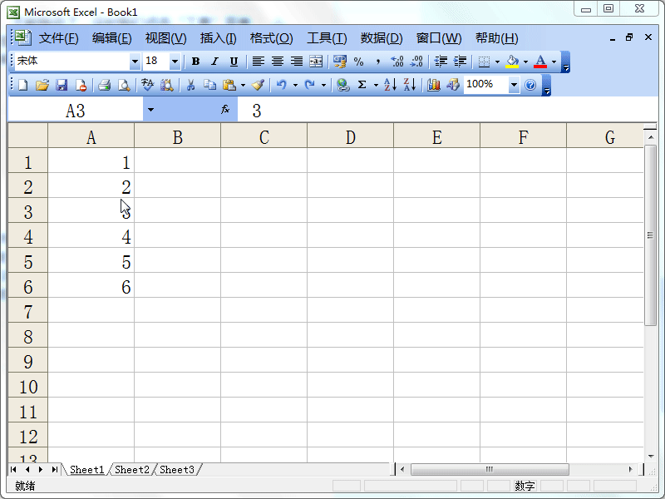The height and width of the screenshot is (499, 665).
Task: Open font color dropdown arrow
Action: (x=554, y=62)
